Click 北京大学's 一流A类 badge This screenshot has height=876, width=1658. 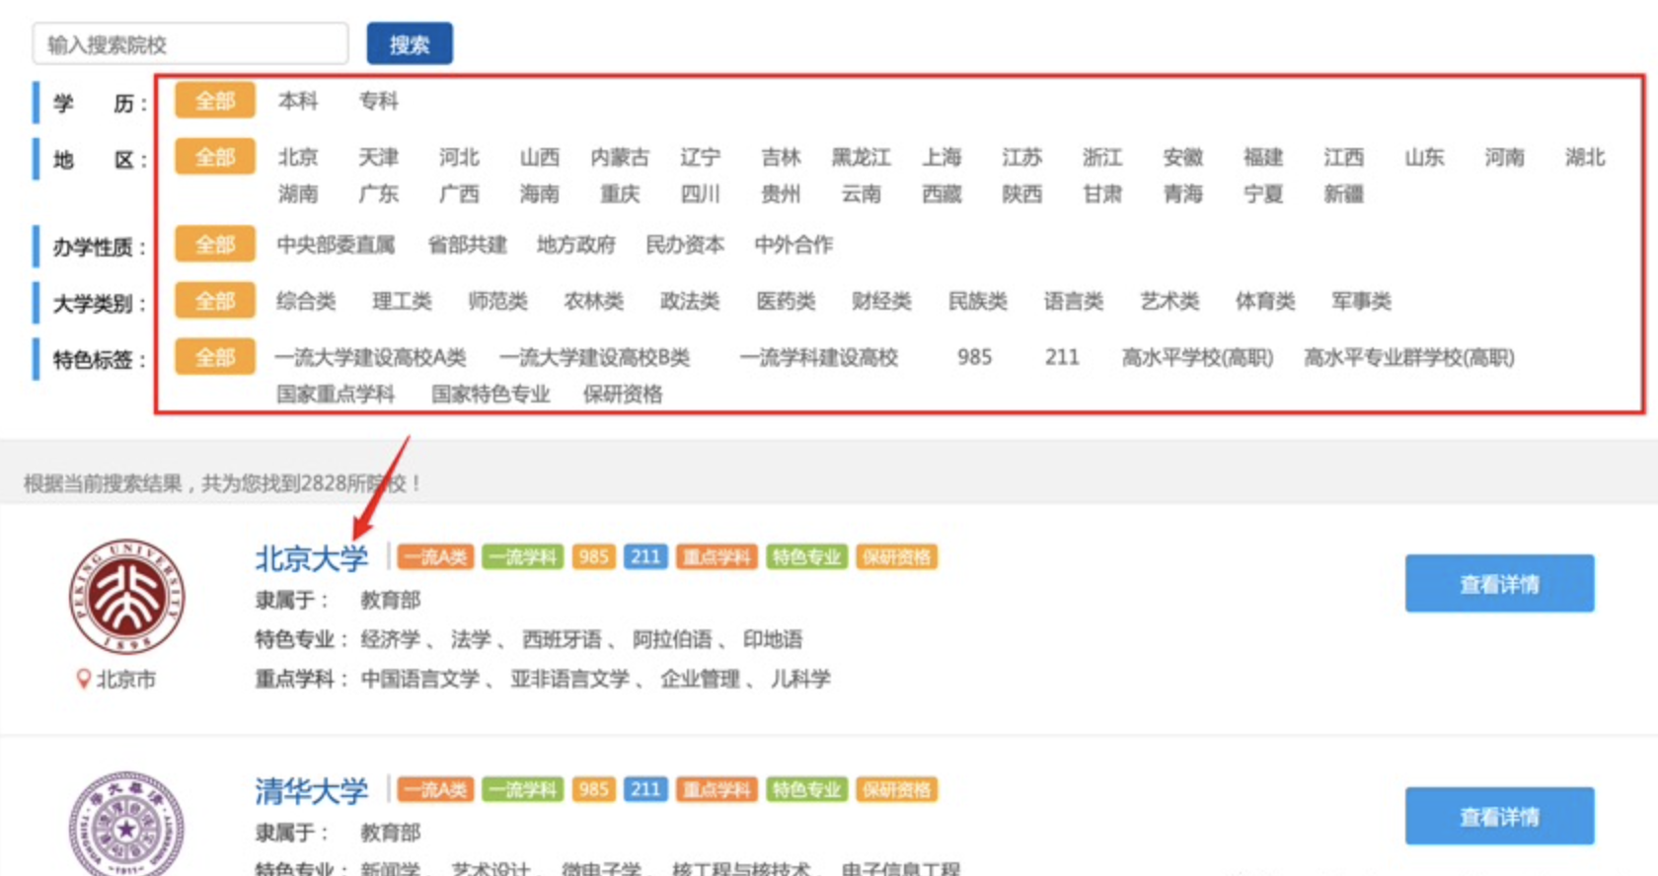(435, 557)
